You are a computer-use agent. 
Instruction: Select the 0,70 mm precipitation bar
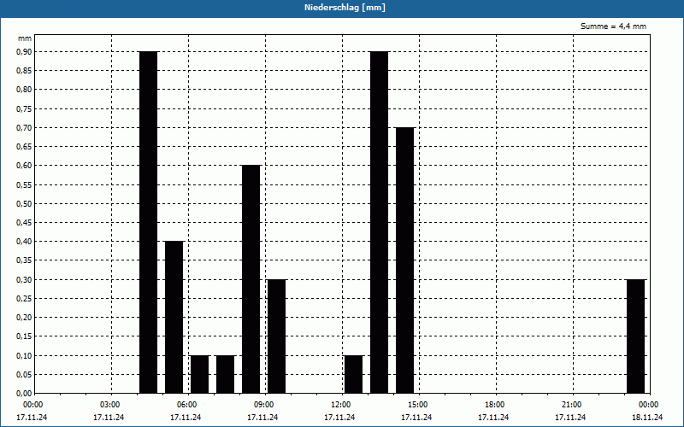404,260
